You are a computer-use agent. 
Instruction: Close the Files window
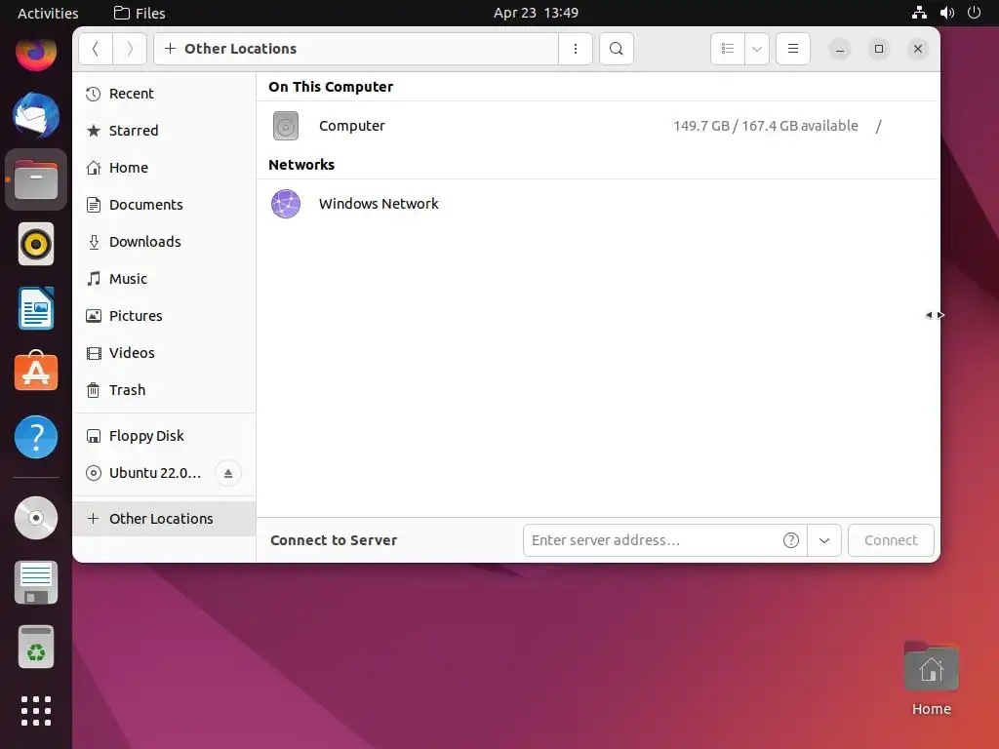(918, 49)
